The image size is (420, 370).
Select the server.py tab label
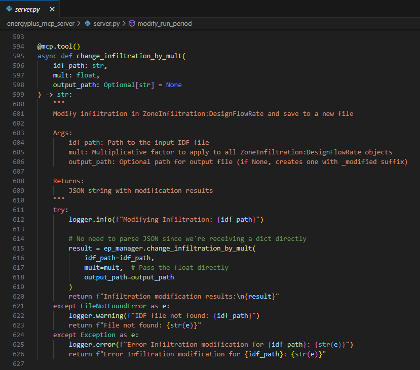point(29,10)
